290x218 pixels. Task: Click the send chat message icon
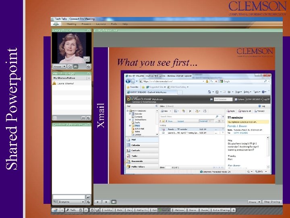click(88, 197)
